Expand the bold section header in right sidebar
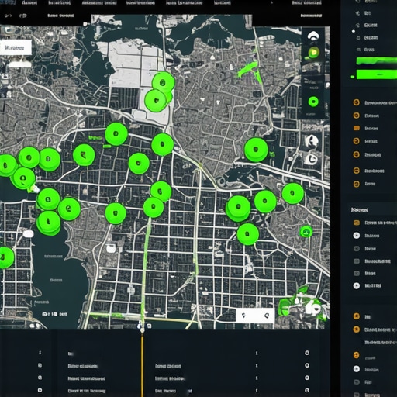 point(360,210)
